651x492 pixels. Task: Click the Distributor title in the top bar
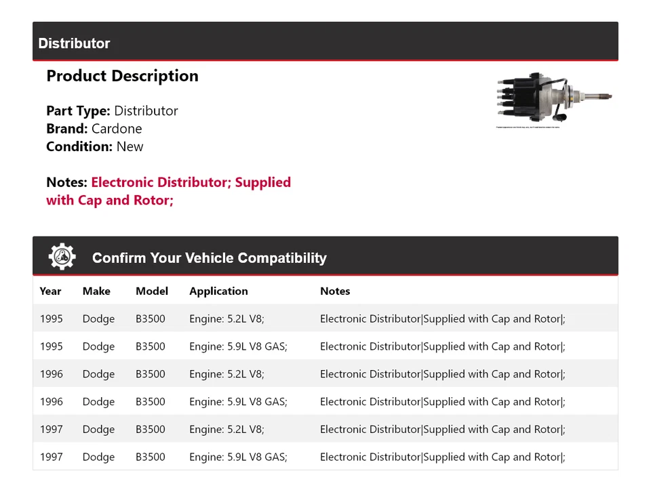pos(74,43)
